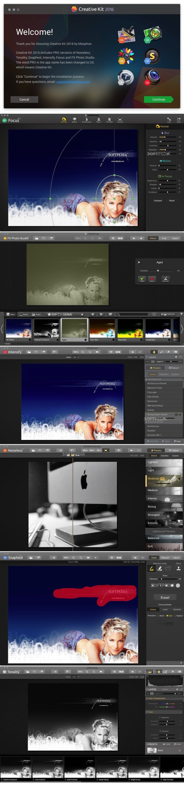Image resolution: width=184 pixels, height=785 pixels.
Task: Click Continue to begin installation
Action: click(x=159, y=99)
